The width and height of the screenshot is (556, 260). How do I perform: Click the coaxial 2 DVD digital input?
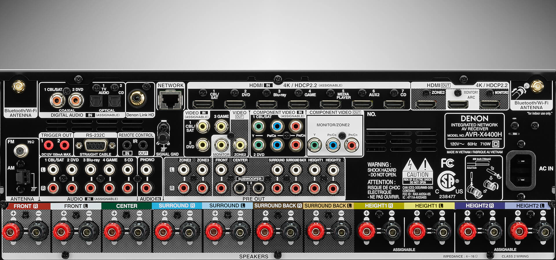[x=76, y=101]
